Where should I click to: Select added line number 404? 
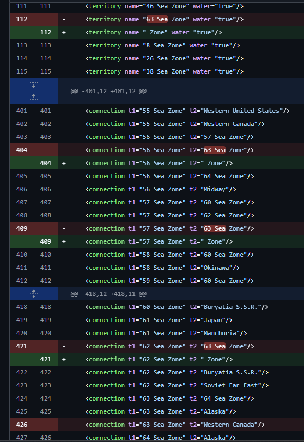pyautogui.click(x=46, y=163)
